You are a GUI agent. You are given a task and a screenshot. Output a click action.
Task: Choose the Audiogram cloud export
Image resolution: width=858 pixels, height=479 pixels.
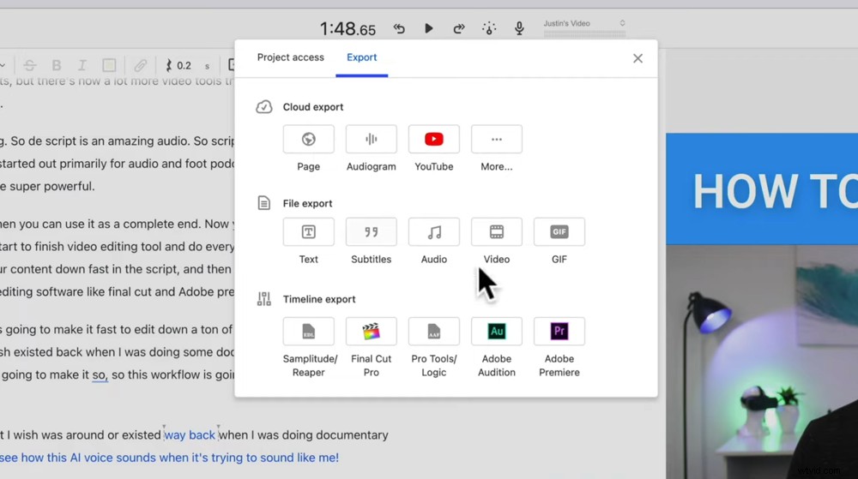tap(371, 140)
